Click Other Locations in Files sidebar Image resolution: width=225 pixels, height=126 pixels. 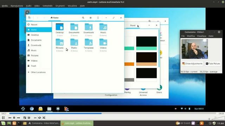point(39,72)
